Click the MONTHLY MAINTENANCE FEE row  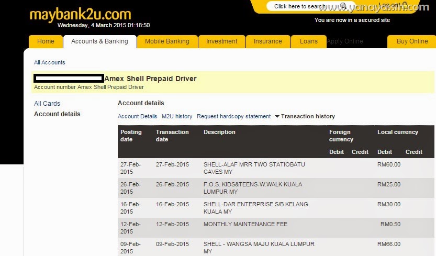tap(276, 228)
